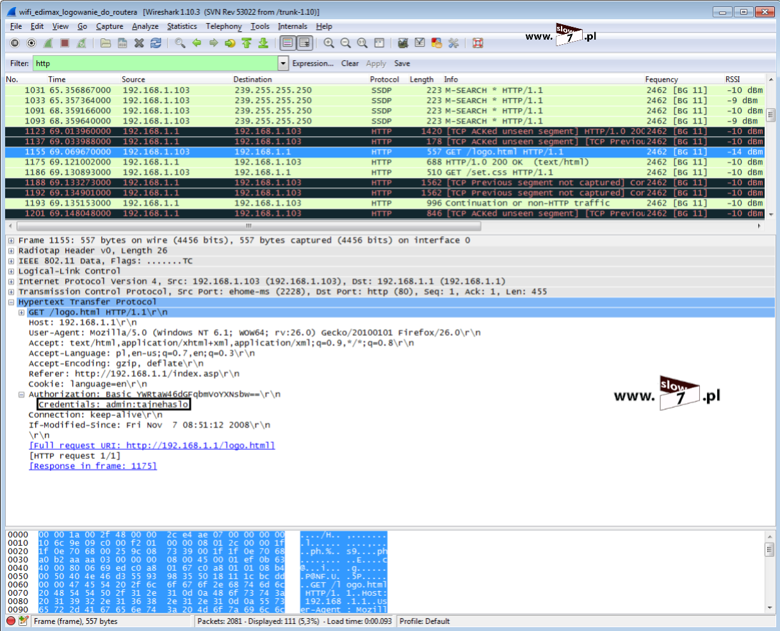Click the packet list horizontal scrollbar
780x631 pixels.
[248, 226]
